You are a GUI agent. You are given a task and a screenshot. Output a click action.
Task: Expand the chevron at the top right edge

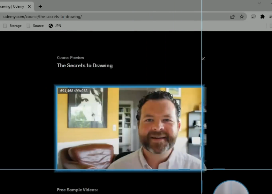259,3
